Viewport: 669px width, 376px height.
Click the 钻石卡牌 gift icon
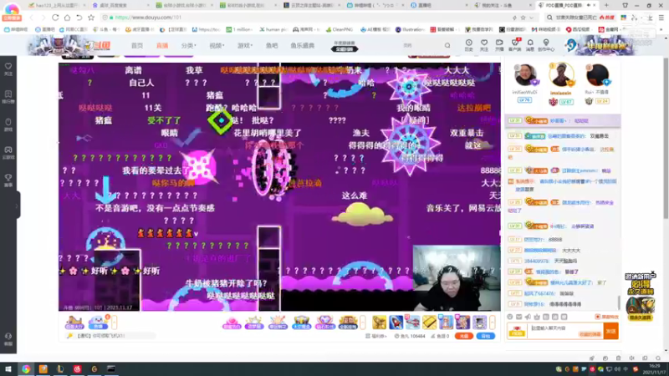click(x=324, y=323)
